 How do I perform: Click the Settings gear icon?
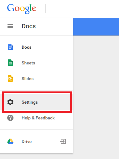point(10,102)
